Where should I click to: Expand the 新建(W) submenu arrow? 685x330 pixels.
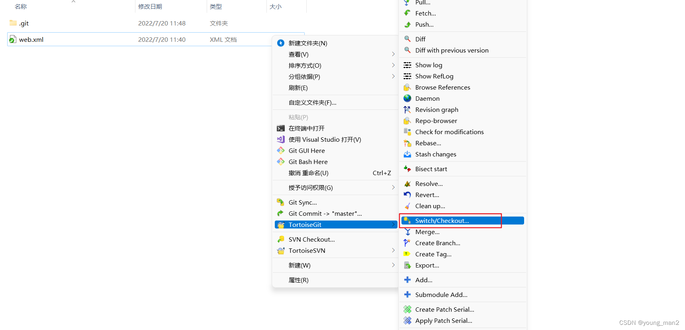click(393, 265)
